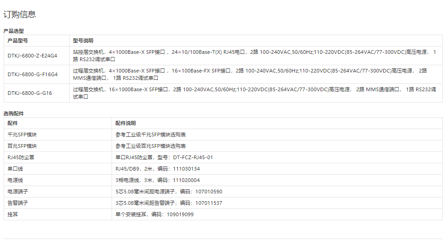
Task: Select the 产品型号 column header
Action: pyautogui.click(x=18, y=41)
